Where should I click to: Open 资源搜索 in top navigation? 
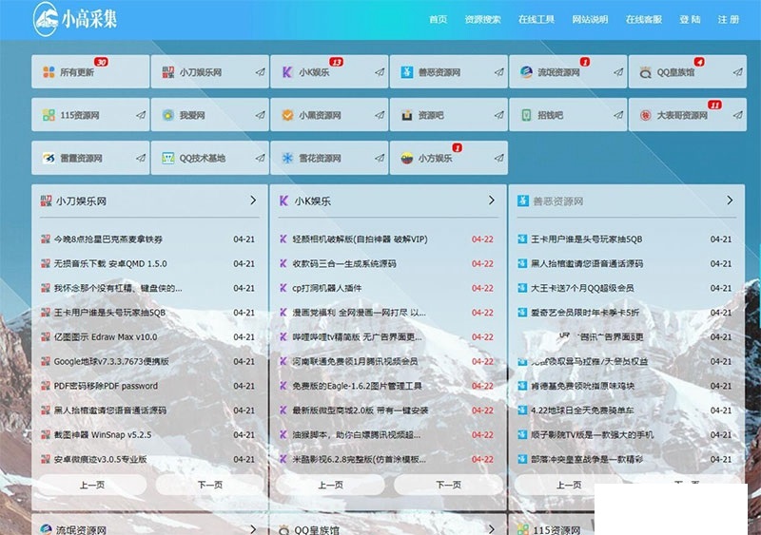point(482,19)
